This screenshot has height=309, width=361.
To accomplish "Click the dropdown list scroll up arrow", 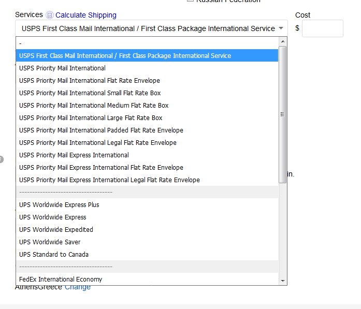I will tap(283, 41).
